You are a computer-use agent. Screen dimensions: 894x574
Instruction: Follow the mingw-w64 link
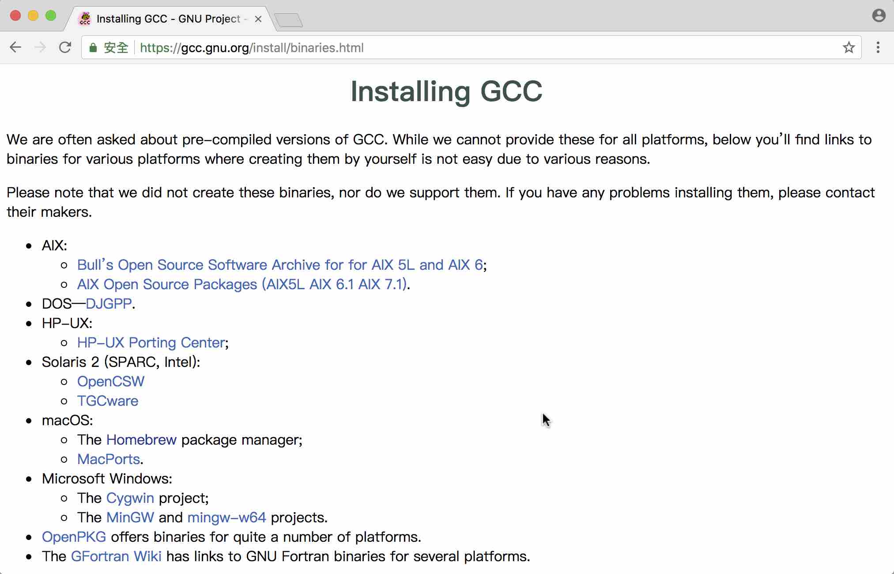click(x=227, y=517)
